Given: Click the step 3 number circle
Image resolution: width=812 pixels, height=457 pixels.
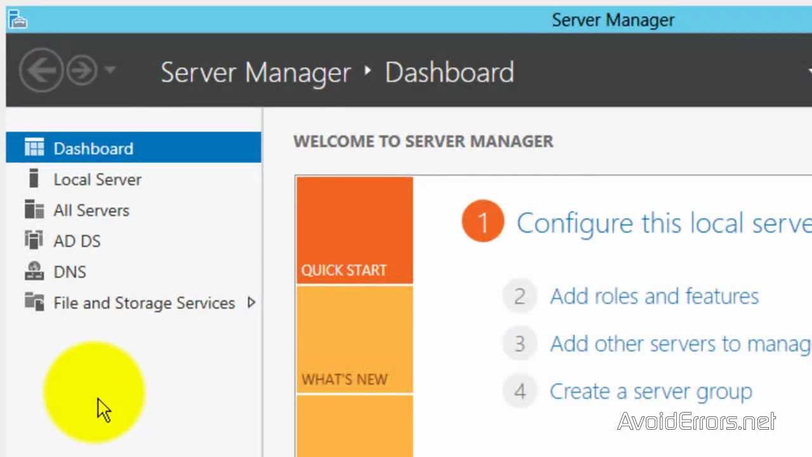Looking at the screenshot, I should [520, 344].
